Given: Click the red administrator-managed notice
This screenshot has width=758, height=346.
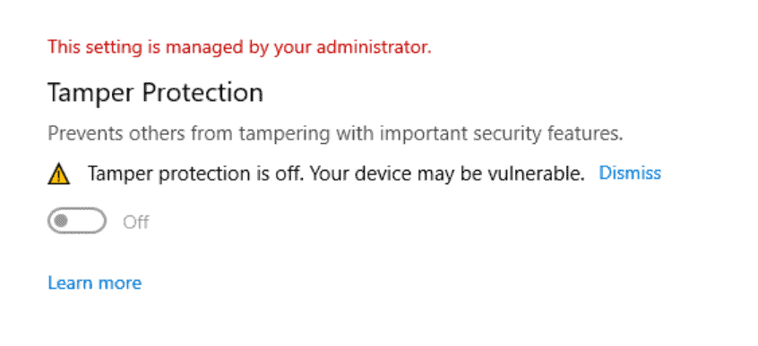Looking at the screenshot, I should 239,47.
